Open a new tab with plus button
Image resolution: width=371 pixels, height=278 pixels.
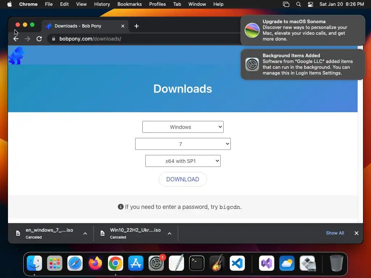tap(137, 26)
